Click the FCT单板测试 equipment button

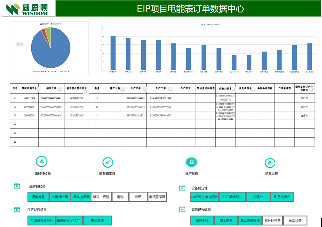pos(232,197)
